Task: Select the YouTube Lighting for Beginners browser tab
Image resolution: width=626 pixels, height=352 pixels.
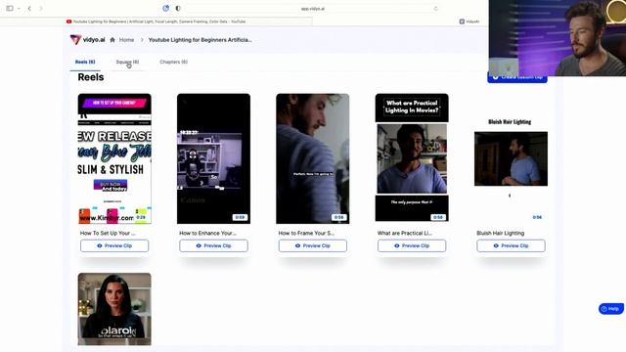Action: pos(156,22)
